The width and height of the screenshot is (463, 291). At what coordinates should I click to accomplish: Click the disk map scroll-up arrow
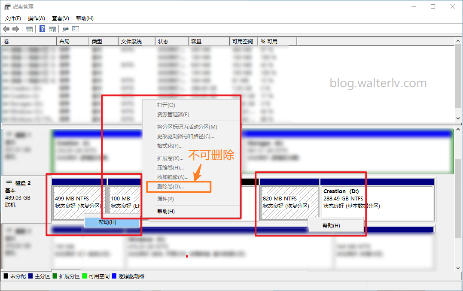point(458,129)
